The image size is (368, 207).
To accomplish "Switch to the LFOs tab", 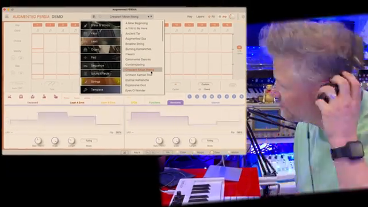I will coord(134,102).
